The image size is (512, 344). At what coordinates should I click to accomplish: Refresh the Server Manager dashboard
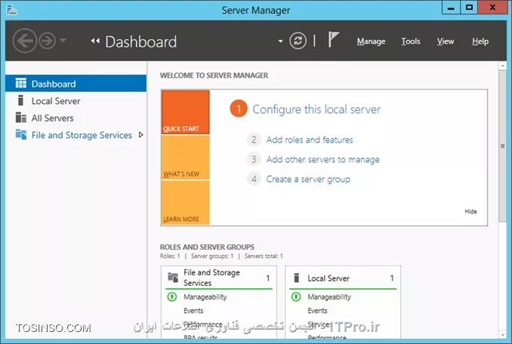click(298, 41)
